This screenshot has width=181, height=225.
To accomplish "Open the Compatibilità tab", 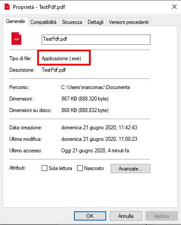I will (43, 22).
